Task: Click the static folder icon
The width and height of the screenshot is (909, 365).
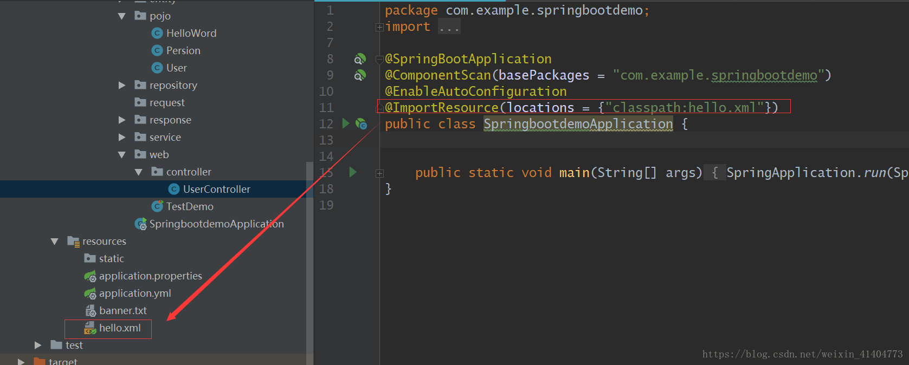Action: [90, 258]
